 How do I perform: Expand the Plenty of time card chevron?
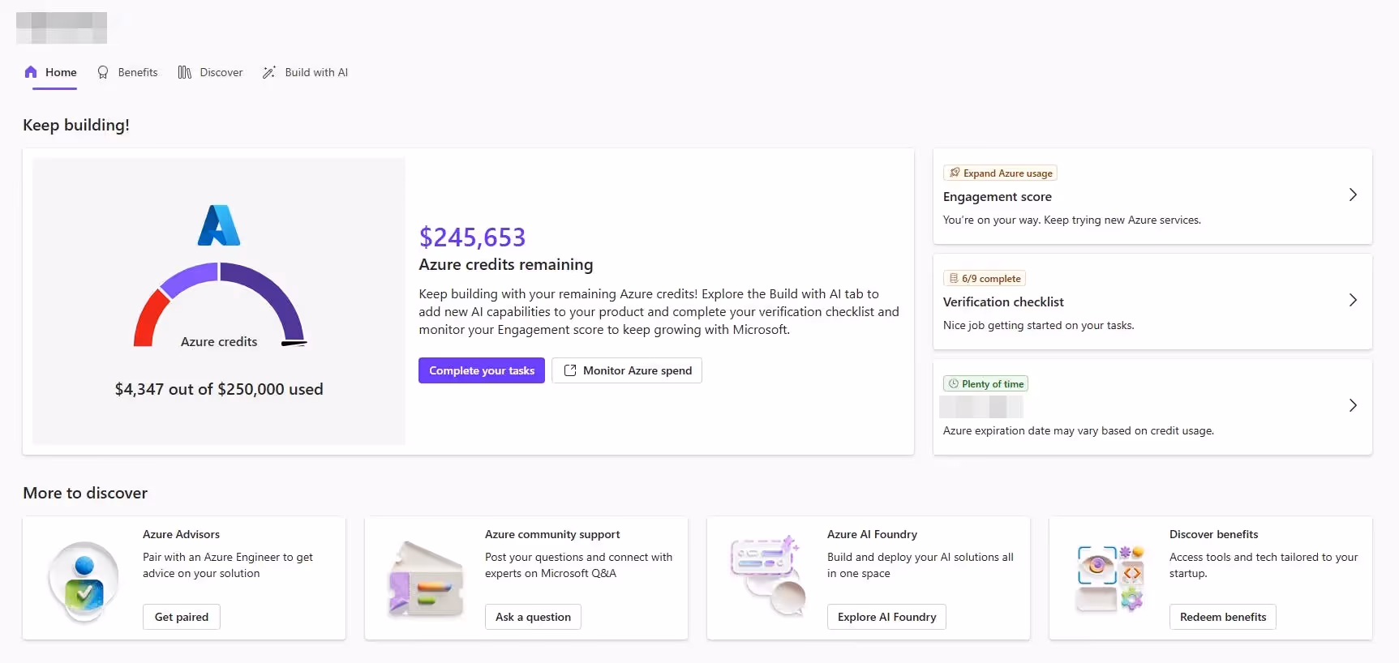click(x=1352, y=405)
